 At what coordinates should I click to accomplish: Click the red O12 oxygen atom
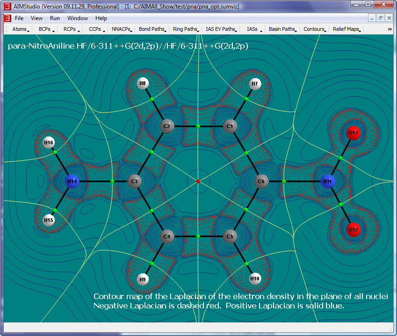click(x=354, y=229)
